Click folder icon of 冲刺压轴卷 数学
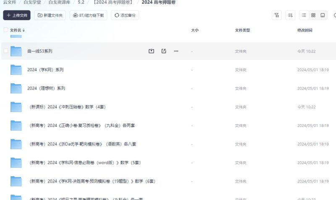 click(16, 107)
